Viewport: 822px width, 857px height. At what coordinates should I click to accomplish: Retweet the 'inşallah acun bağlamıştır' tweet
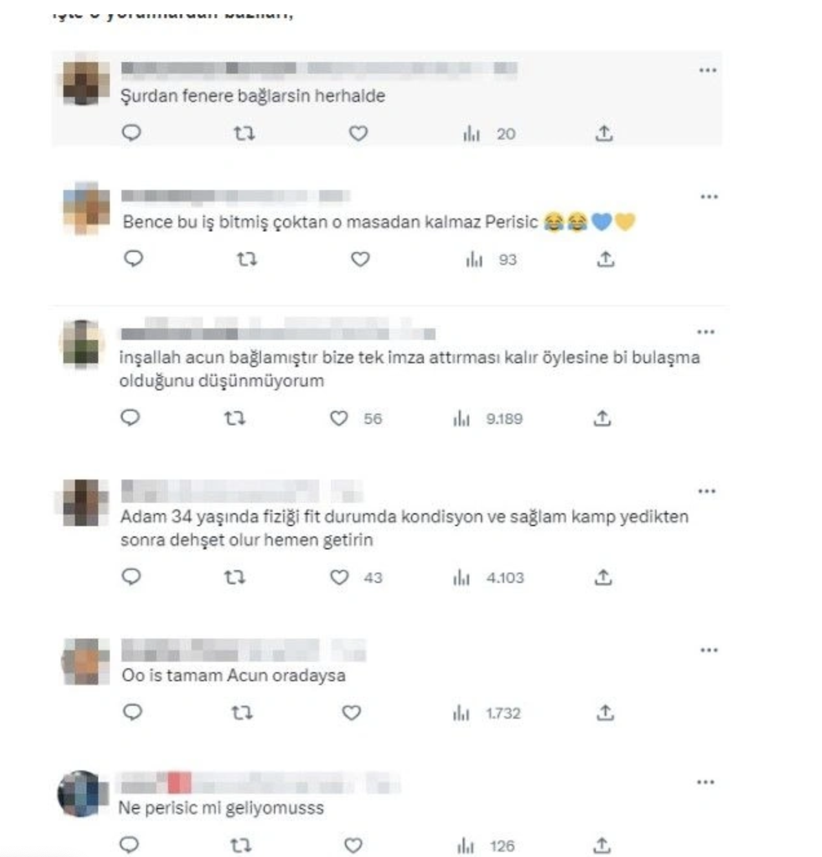(234, 419)
